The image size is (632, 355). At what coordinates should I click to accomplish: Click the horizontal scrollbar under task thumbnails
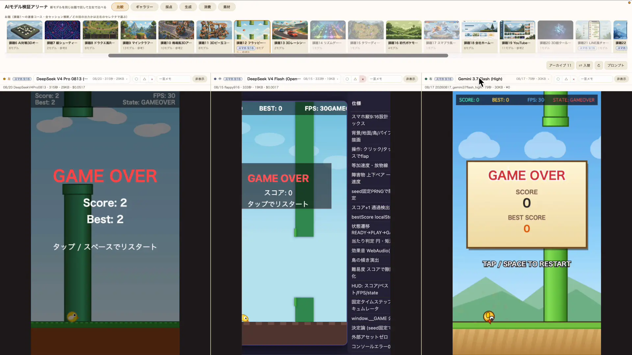278,56
